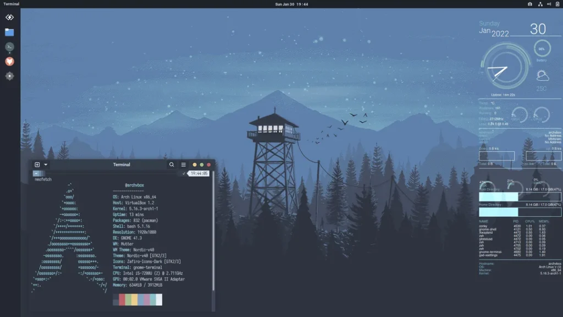Select the running Terminal icon in the dock
The height and width of the screenshot is (317, 563).
coord(9,47)
